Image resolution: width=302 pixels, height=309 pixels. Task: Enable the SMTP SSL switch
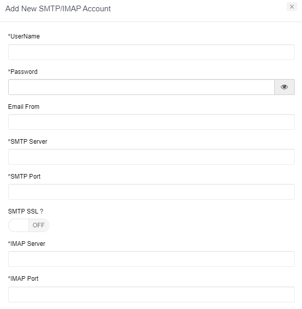point(29,225)
